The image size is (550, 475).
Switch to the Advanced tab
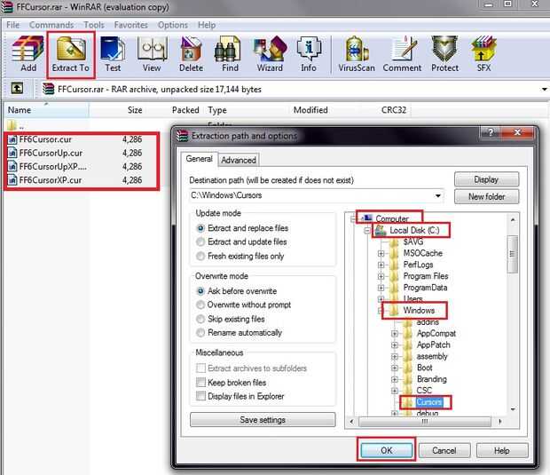[x=239, y=160]
